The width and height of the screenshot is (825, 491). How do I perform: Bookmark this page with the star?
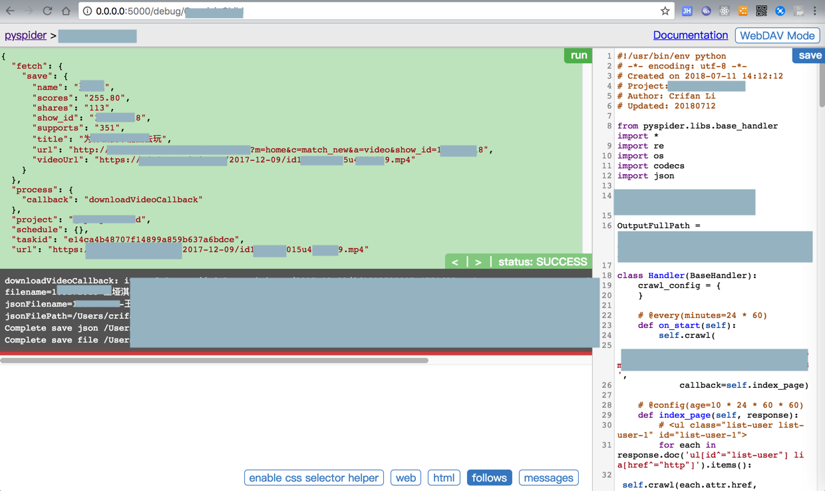point(665,11)
